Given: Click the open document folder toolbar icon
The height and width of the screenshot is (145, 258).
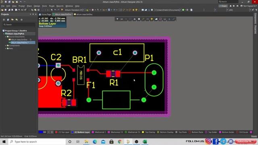Looking at the screenshot, I should (2, 10).
